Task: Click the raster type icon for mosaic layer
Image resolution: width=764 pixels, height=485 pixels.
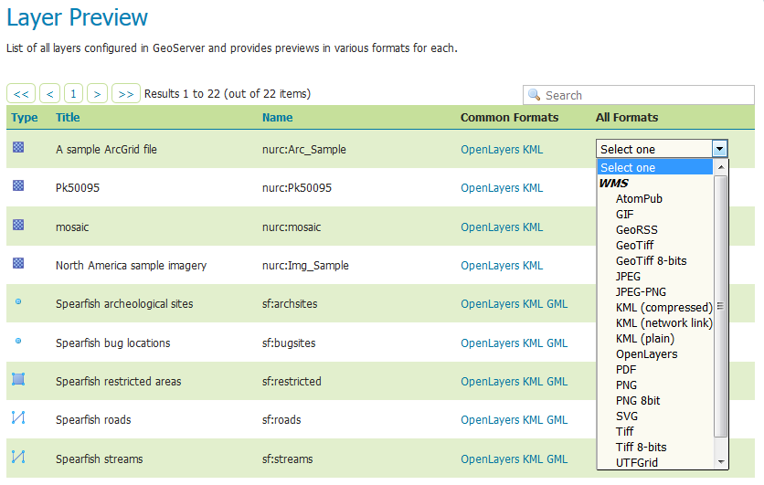Action: tap(18, 225)
